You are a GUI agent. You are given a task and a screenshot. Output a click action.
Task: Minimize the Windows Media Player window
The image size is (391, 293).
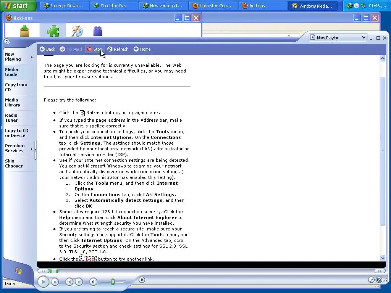pyautogui.click(x=371, y=38)
